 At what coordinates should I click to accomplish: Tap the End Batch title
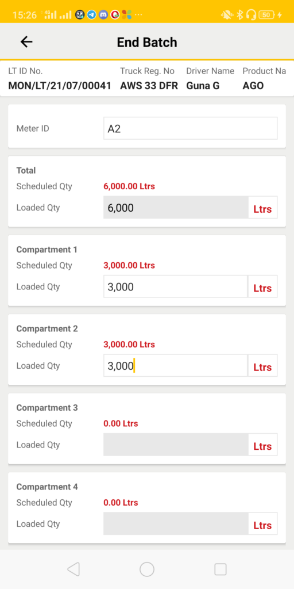147,42
